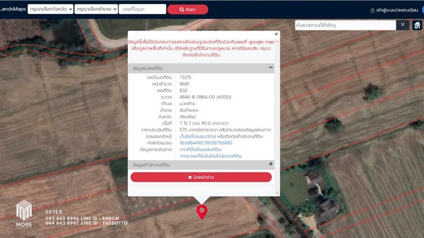Collapse the land parcel information section
Screen dimensions: 424x238
coord(271,67)
